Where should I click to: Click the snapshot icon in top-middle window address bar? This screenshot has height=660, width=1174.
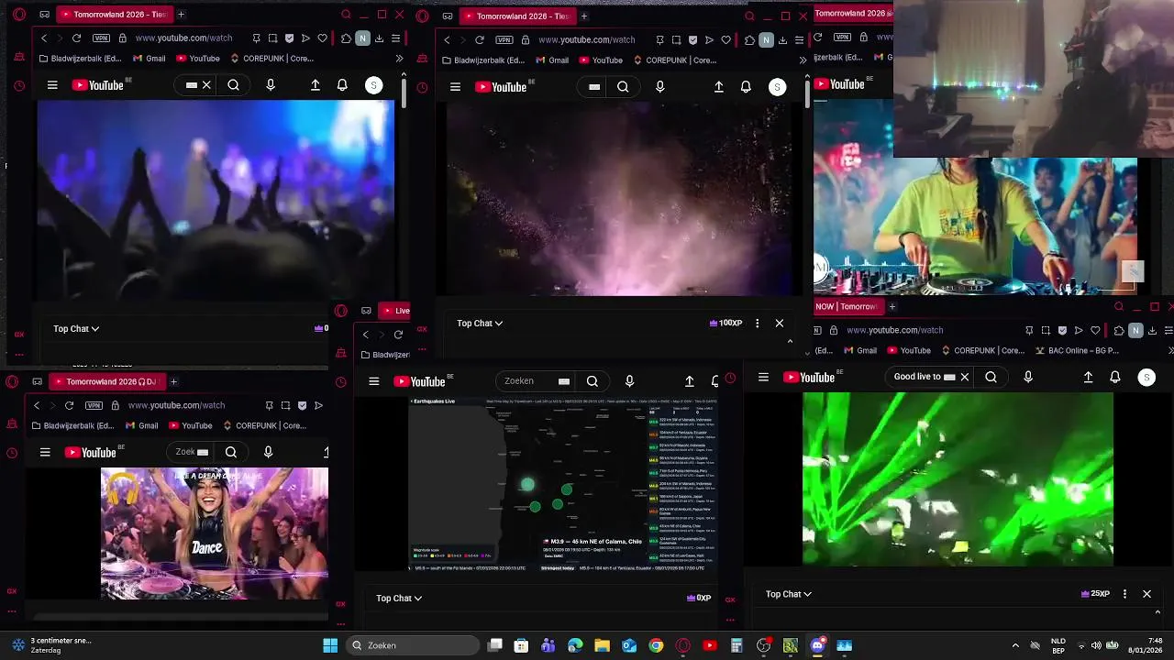676,40
